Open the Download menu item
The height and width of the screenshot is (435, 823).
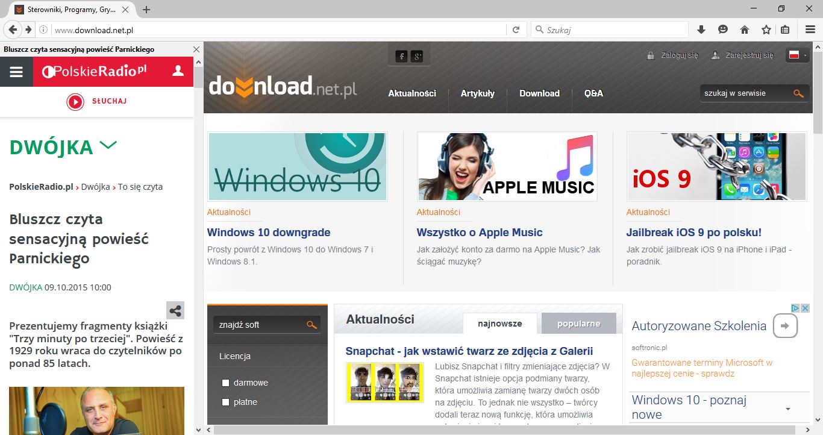[x=540, y=93]
